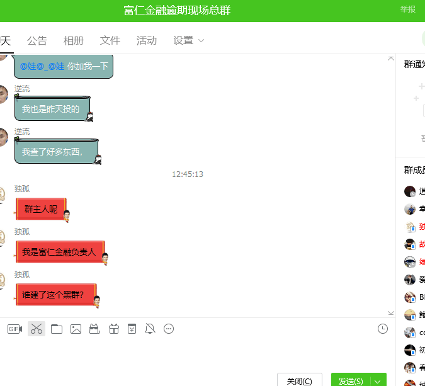Viewport: 425px width, 386px height.
Task: Click sender name 逆流 above 我也是昨天投的
Action: pyautogui.click(x=22, y=89)
